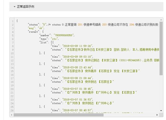
Task: Click the horizontal scrollbar thumb of the code box
Action: coord(58,115)
